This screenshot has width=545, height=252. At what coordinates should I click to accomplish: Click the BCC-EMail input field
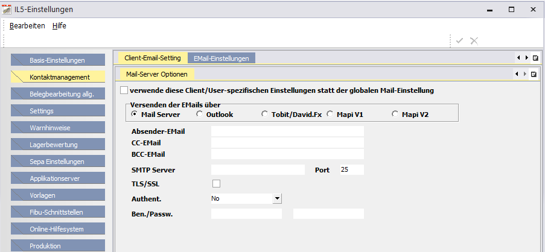point(287,154)
